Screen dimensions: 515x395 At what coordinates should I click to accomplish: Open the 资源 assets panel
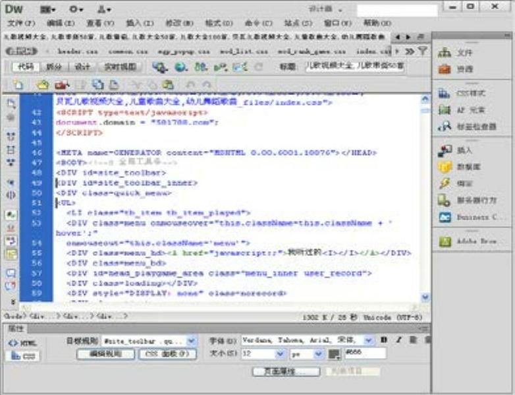coord(456,69)
